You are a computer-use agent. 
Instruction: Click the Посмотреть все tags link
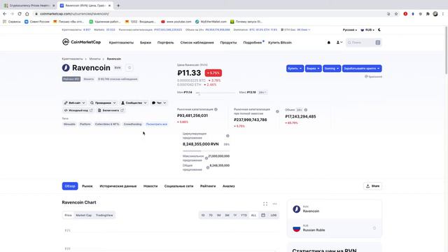(x=157, y=125)
